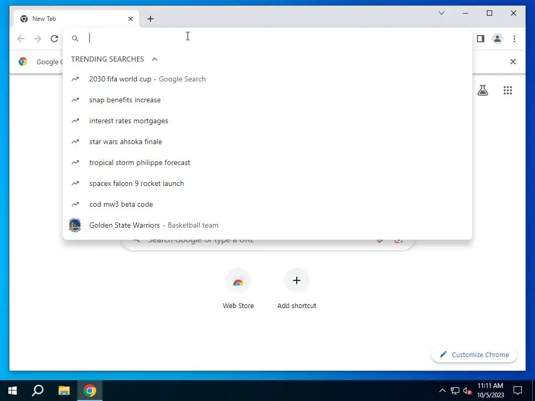The image size is (535, 401).
Task: Select interest rates mortgages suggestion
Action: pos(267,121)
